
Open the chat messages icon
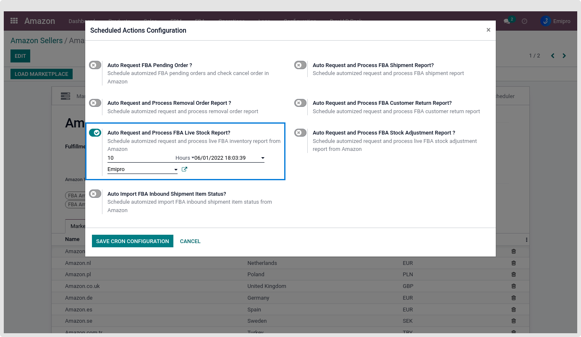coord(507,21)
